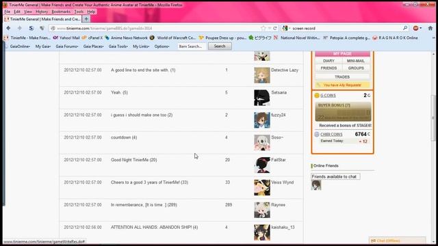The width and height of the screenshot is (438, 246).
Task: Click the forward navigation arrow
Action: pyautogui.click(x=20, y=28)
